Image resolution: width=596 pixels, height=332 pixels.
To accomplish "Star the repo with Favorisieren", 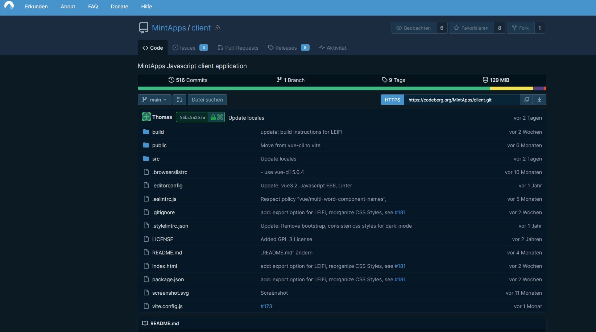I will 471,28.
